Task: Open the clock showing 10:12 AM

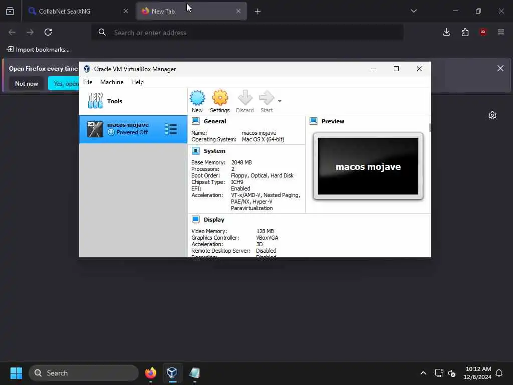Action: 477,373
